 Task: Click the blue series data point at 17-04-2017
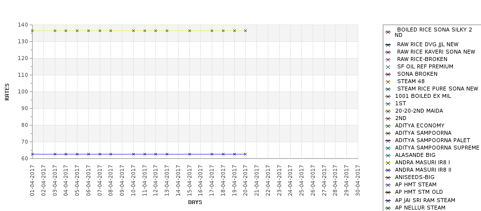(x=212, y=154)
